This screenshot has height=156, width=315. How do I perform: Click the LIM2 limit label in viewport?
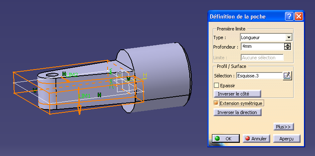pos(72,75)
